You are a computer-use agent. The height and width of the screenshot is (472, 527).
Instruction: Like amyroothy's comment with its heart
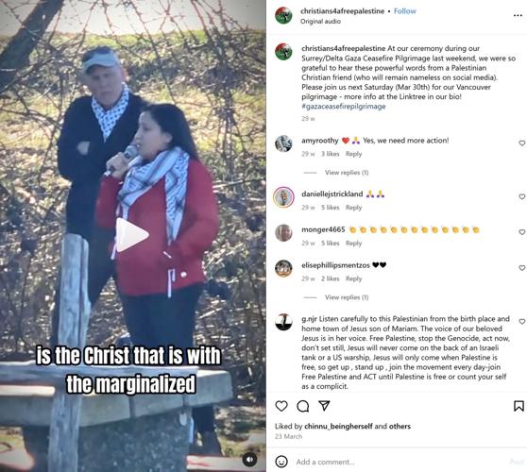point(522,143)
